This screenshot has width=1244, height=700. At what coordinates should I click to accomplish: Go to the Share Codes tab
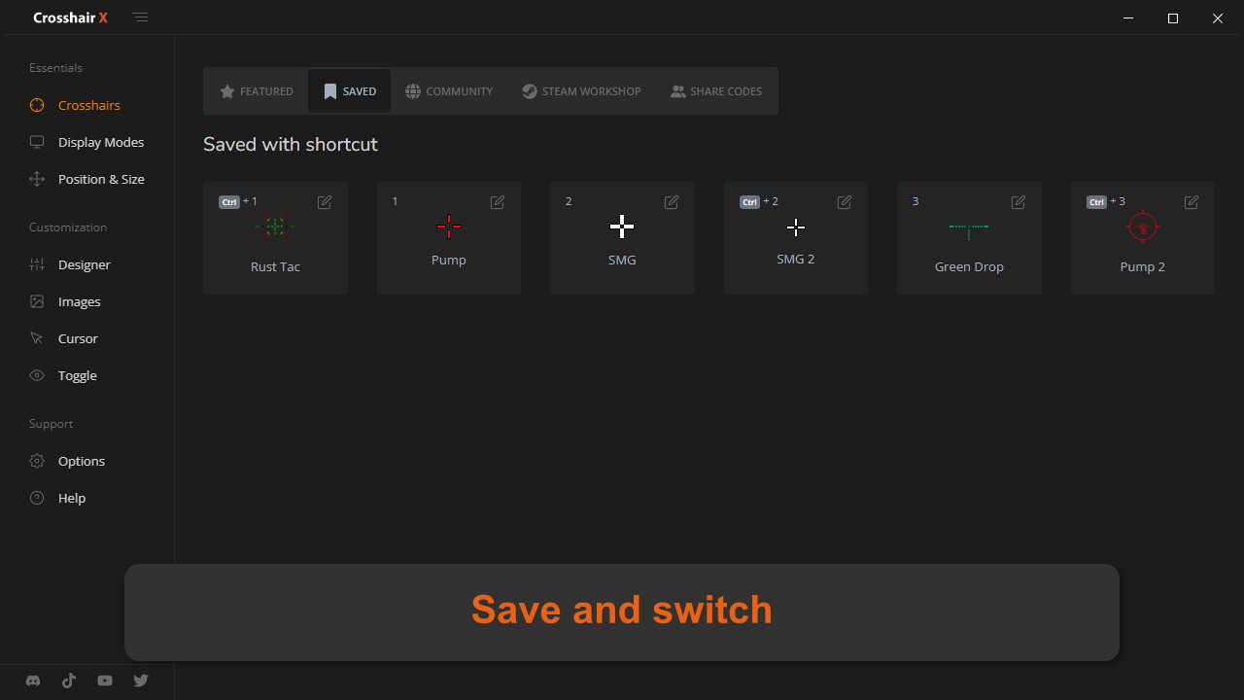716,91
